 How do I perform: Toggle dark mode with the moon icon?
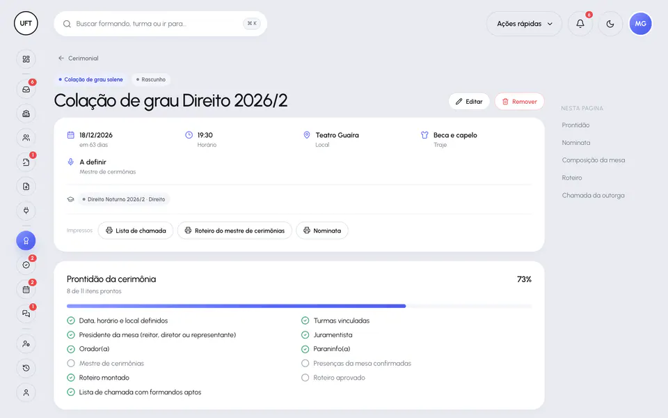coord(610,24)
